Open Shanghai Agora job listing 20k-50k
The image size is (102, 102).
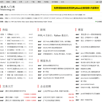[56, 91]
